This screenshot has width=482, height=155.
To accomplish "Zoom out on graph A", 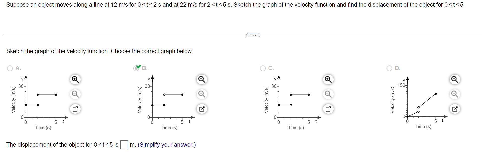I will pyautogui.click(x=75, y=94).
